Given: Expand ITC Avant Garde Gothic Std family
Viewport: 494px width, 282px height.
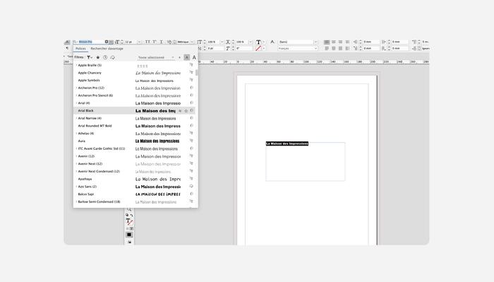Looking at the screenshot, I should click(x=76, y=148).
